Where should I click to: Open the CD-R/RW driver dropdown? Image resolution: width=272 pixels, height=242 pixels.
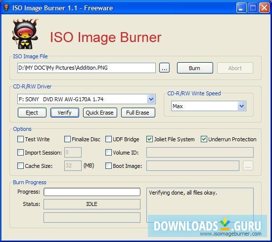tap(151, 99)
